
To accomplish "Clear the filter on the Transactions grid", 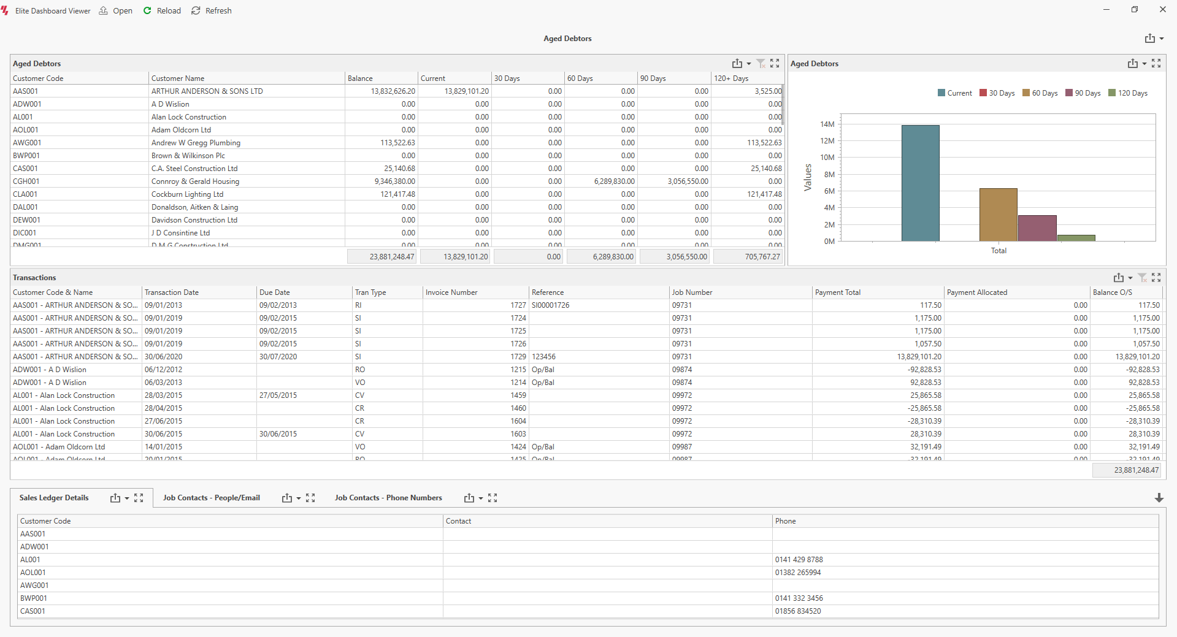I will click(x=1143, y=278).
